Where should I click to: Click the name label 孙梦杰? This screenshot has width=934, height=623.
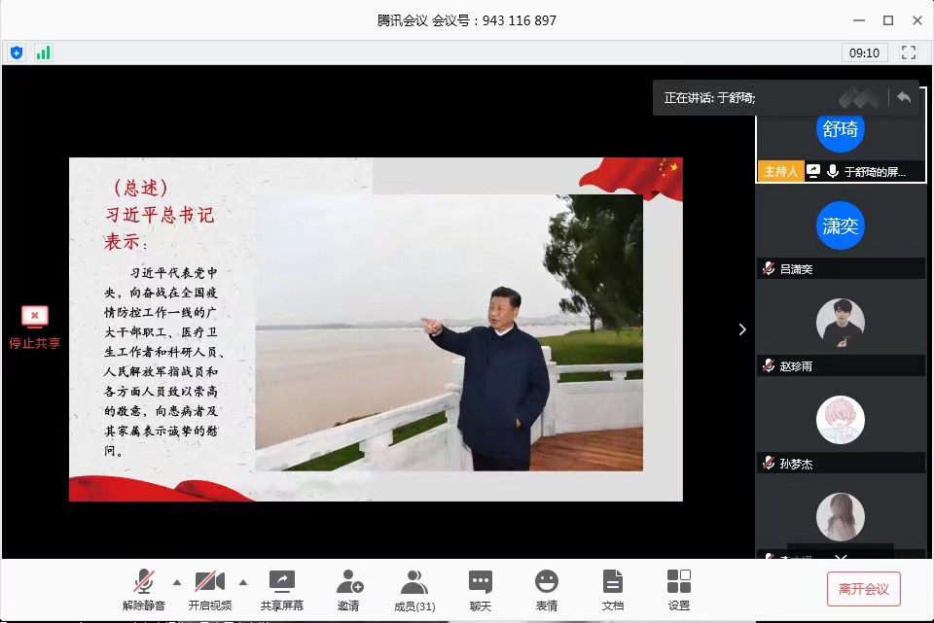[797, 464]
